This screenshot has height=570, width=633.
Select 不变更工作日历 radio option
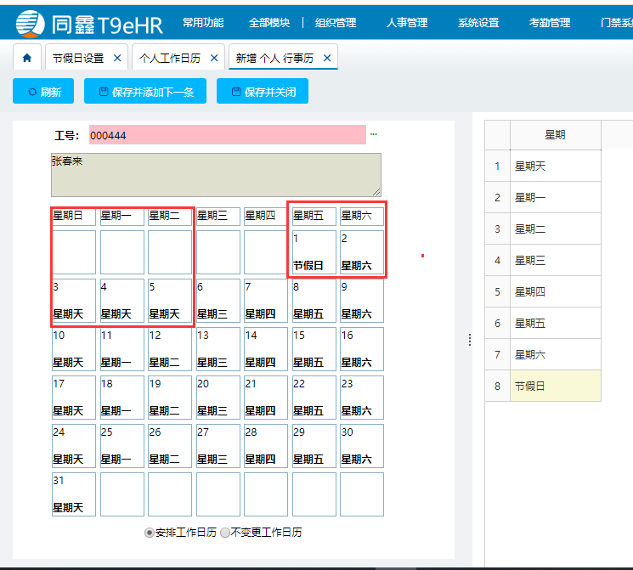[225, 533]
